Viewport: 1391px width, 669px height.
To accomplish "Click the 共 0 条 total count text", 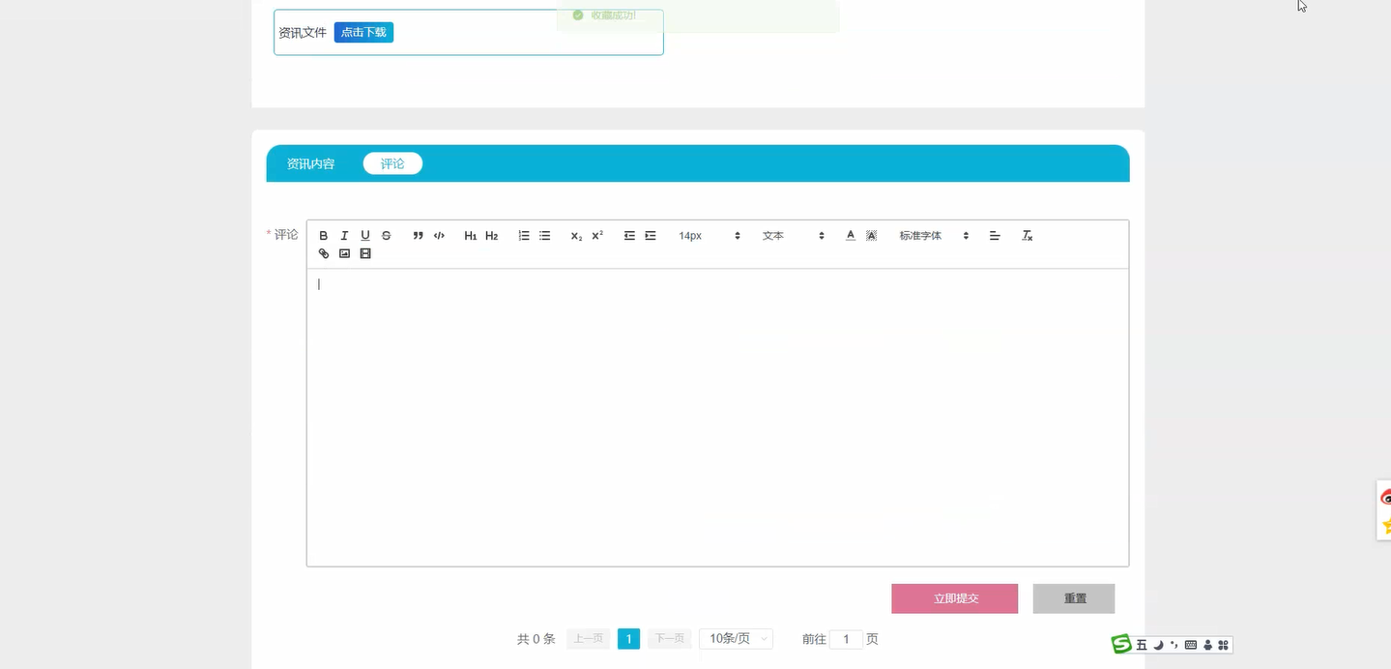I will (x=536, y=639).
